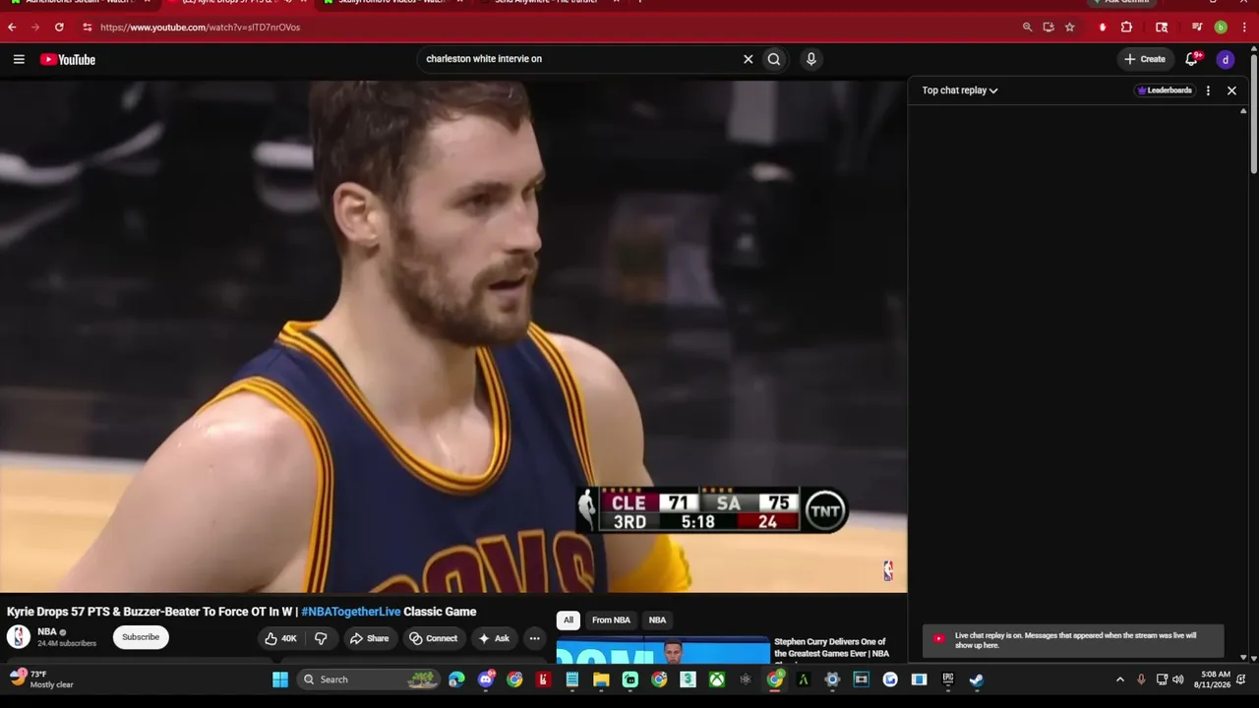Open the weather widget showing 73°F
The width and height of the screenshot is (1259, 708).
point(41,679)
